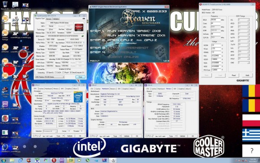The height and width of the screenshot is (163, 260).
Task: Click the ABOUT link in Heaven Benchmark
Action: pos(94,61)
